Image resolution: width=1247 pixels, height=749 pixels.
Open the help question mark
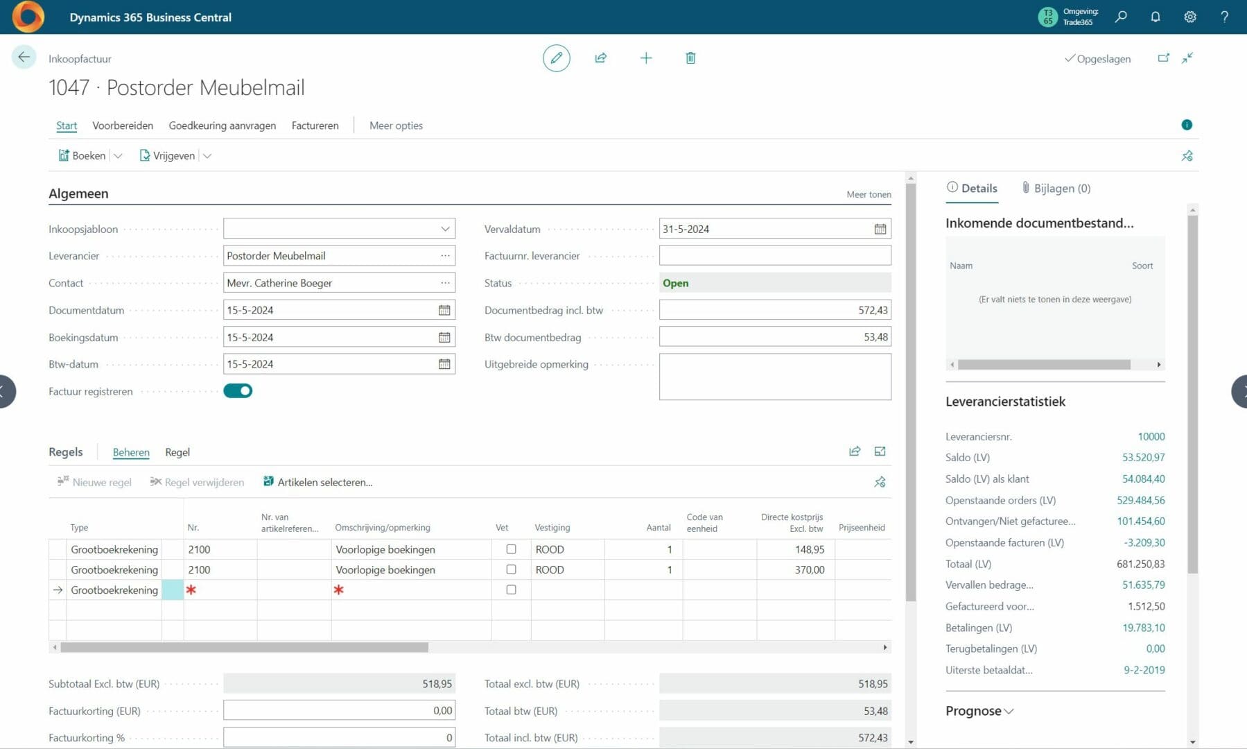tap(1225, 17)
